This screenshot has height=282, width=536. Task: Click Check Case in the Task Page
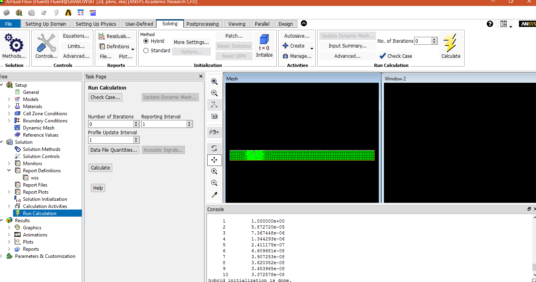105,97
